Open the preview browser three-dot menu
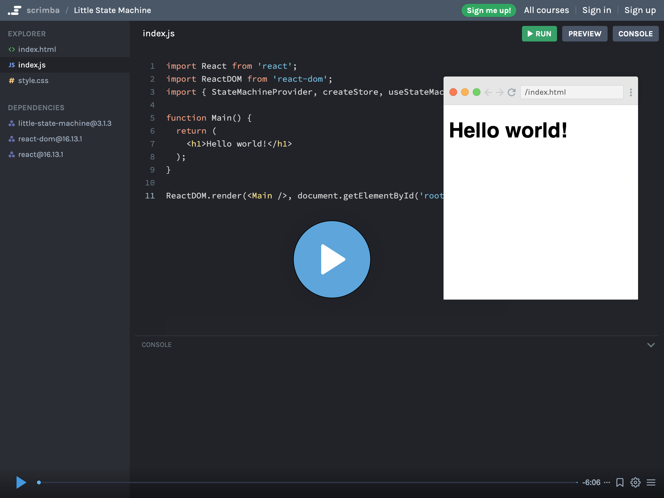The image size is (664, 498). pos(631,92)
